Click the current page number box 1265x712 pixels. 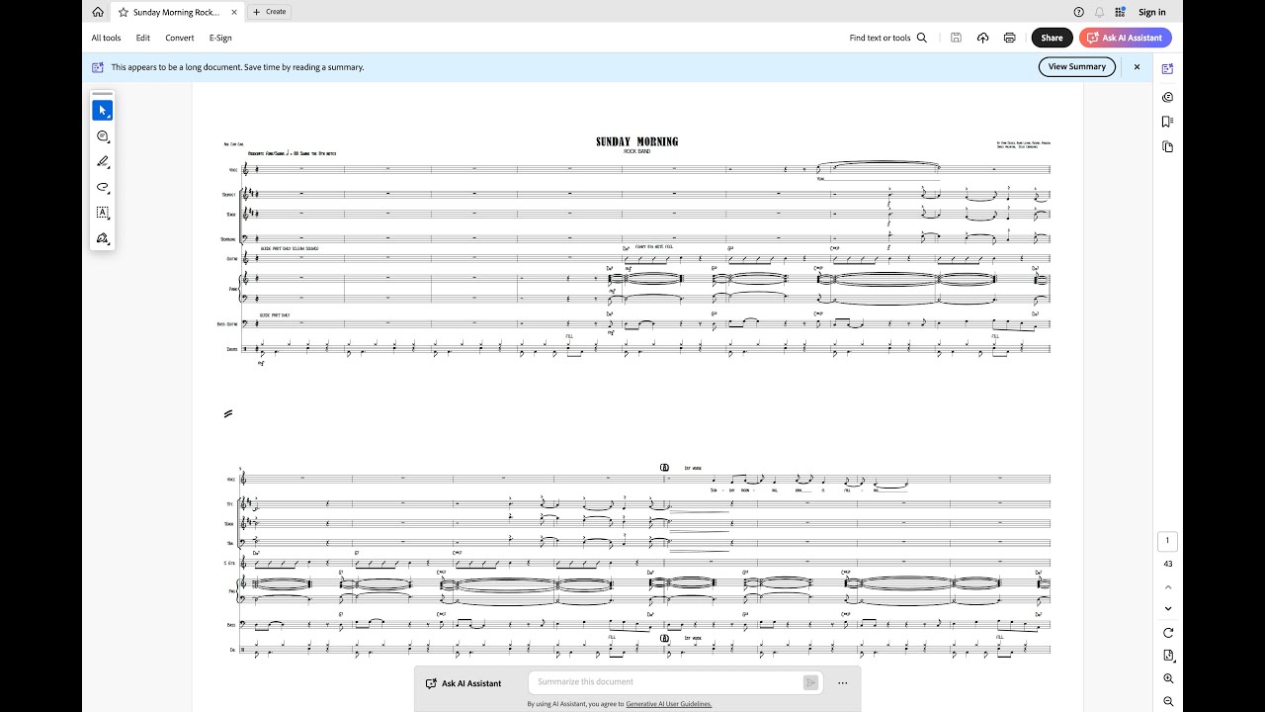[x=1168, y=541]
